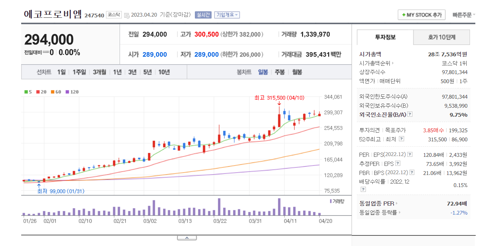The width and height of the screenshot is (495, 246).
Task: Click the 04/20 date axis label
Action: tap(325, 221)
